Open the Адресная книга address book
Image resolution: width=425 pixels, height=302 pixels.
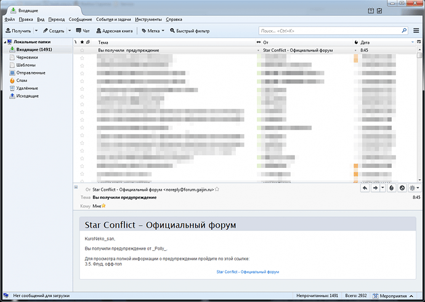coord(115,31)
